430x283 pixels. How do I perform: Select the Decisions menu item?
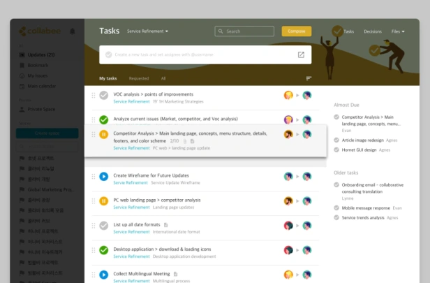point(373,31)
